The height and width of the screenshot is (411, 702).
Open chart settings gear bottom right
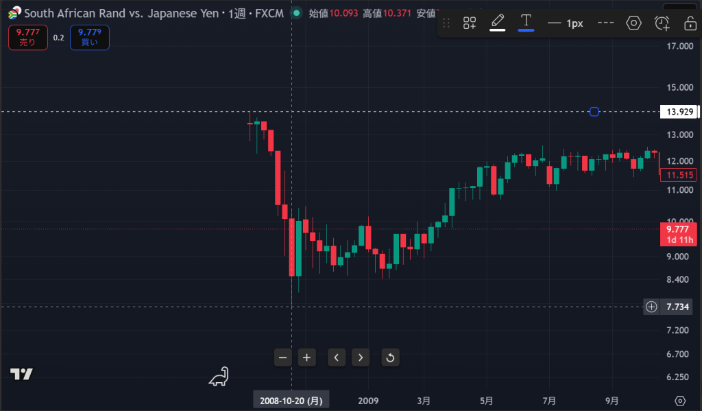680,401
